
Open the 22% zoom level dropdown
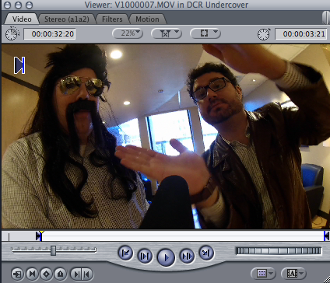click(x=128, y=33)
